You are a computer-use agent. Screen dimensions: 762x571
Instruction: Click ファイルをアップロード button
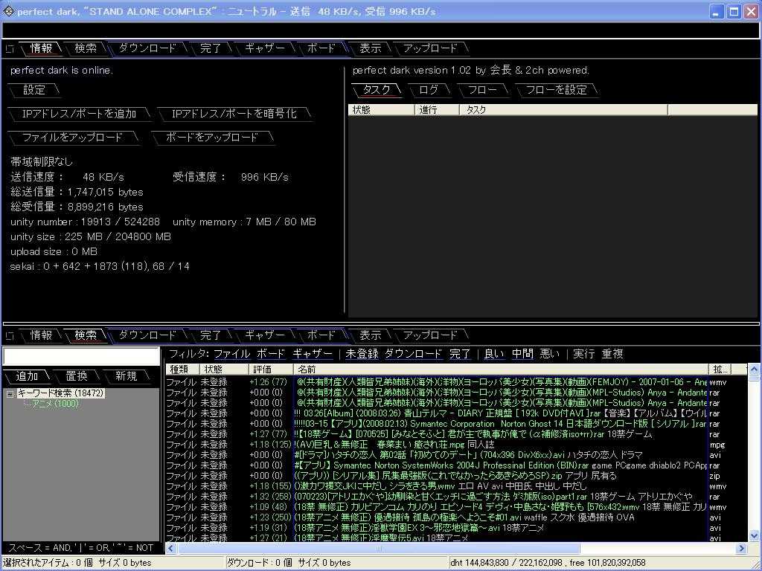[73, 138]
